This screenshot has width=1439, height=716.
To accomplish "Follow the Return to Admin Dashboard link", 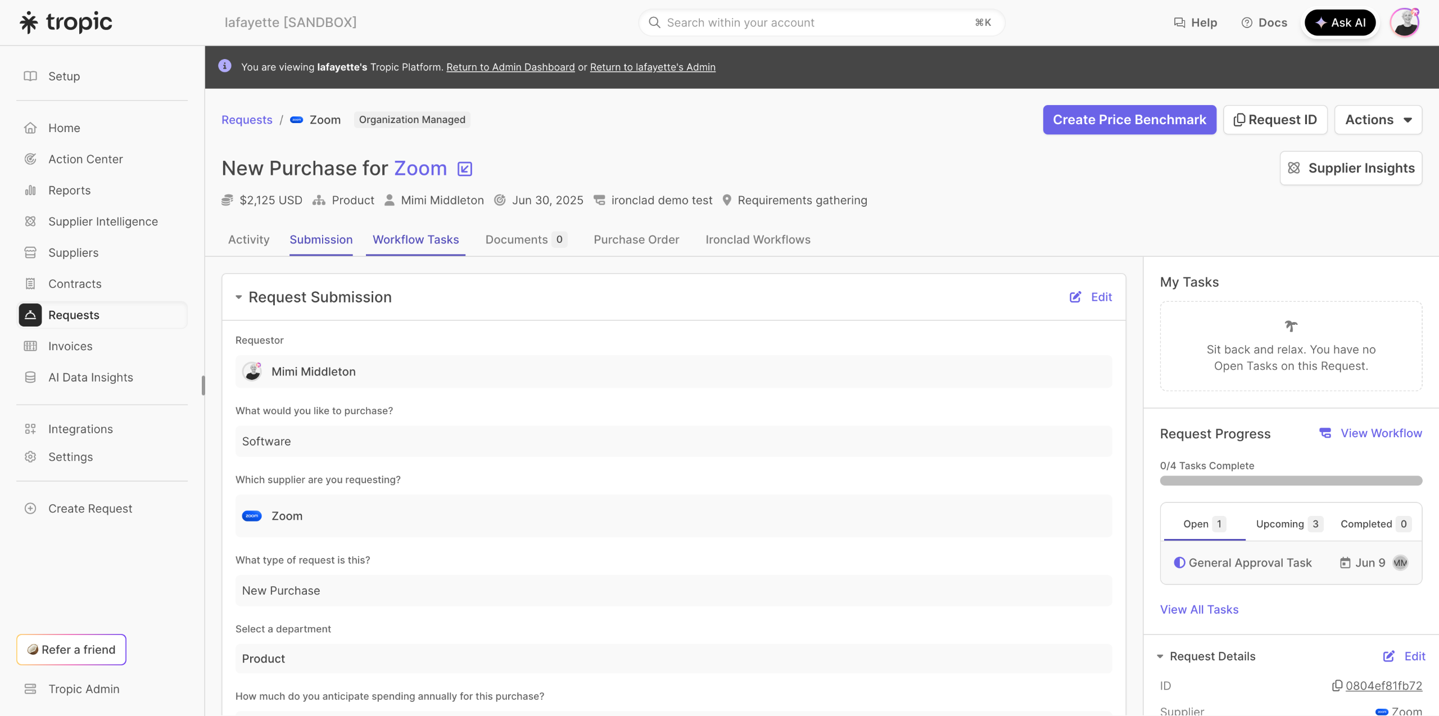I will point(510,67).
